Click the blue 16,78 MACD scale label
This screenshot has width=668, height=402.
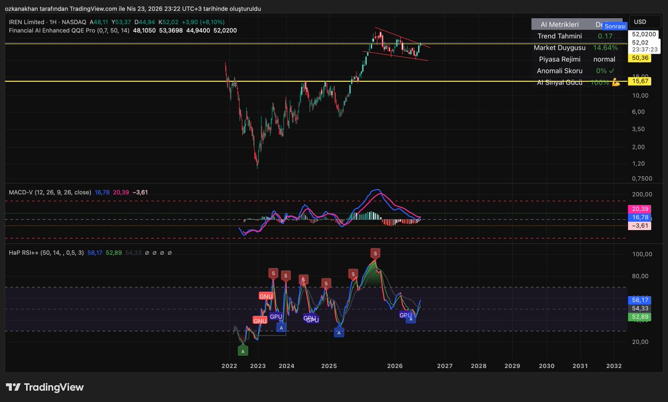(x=639, y=217)
